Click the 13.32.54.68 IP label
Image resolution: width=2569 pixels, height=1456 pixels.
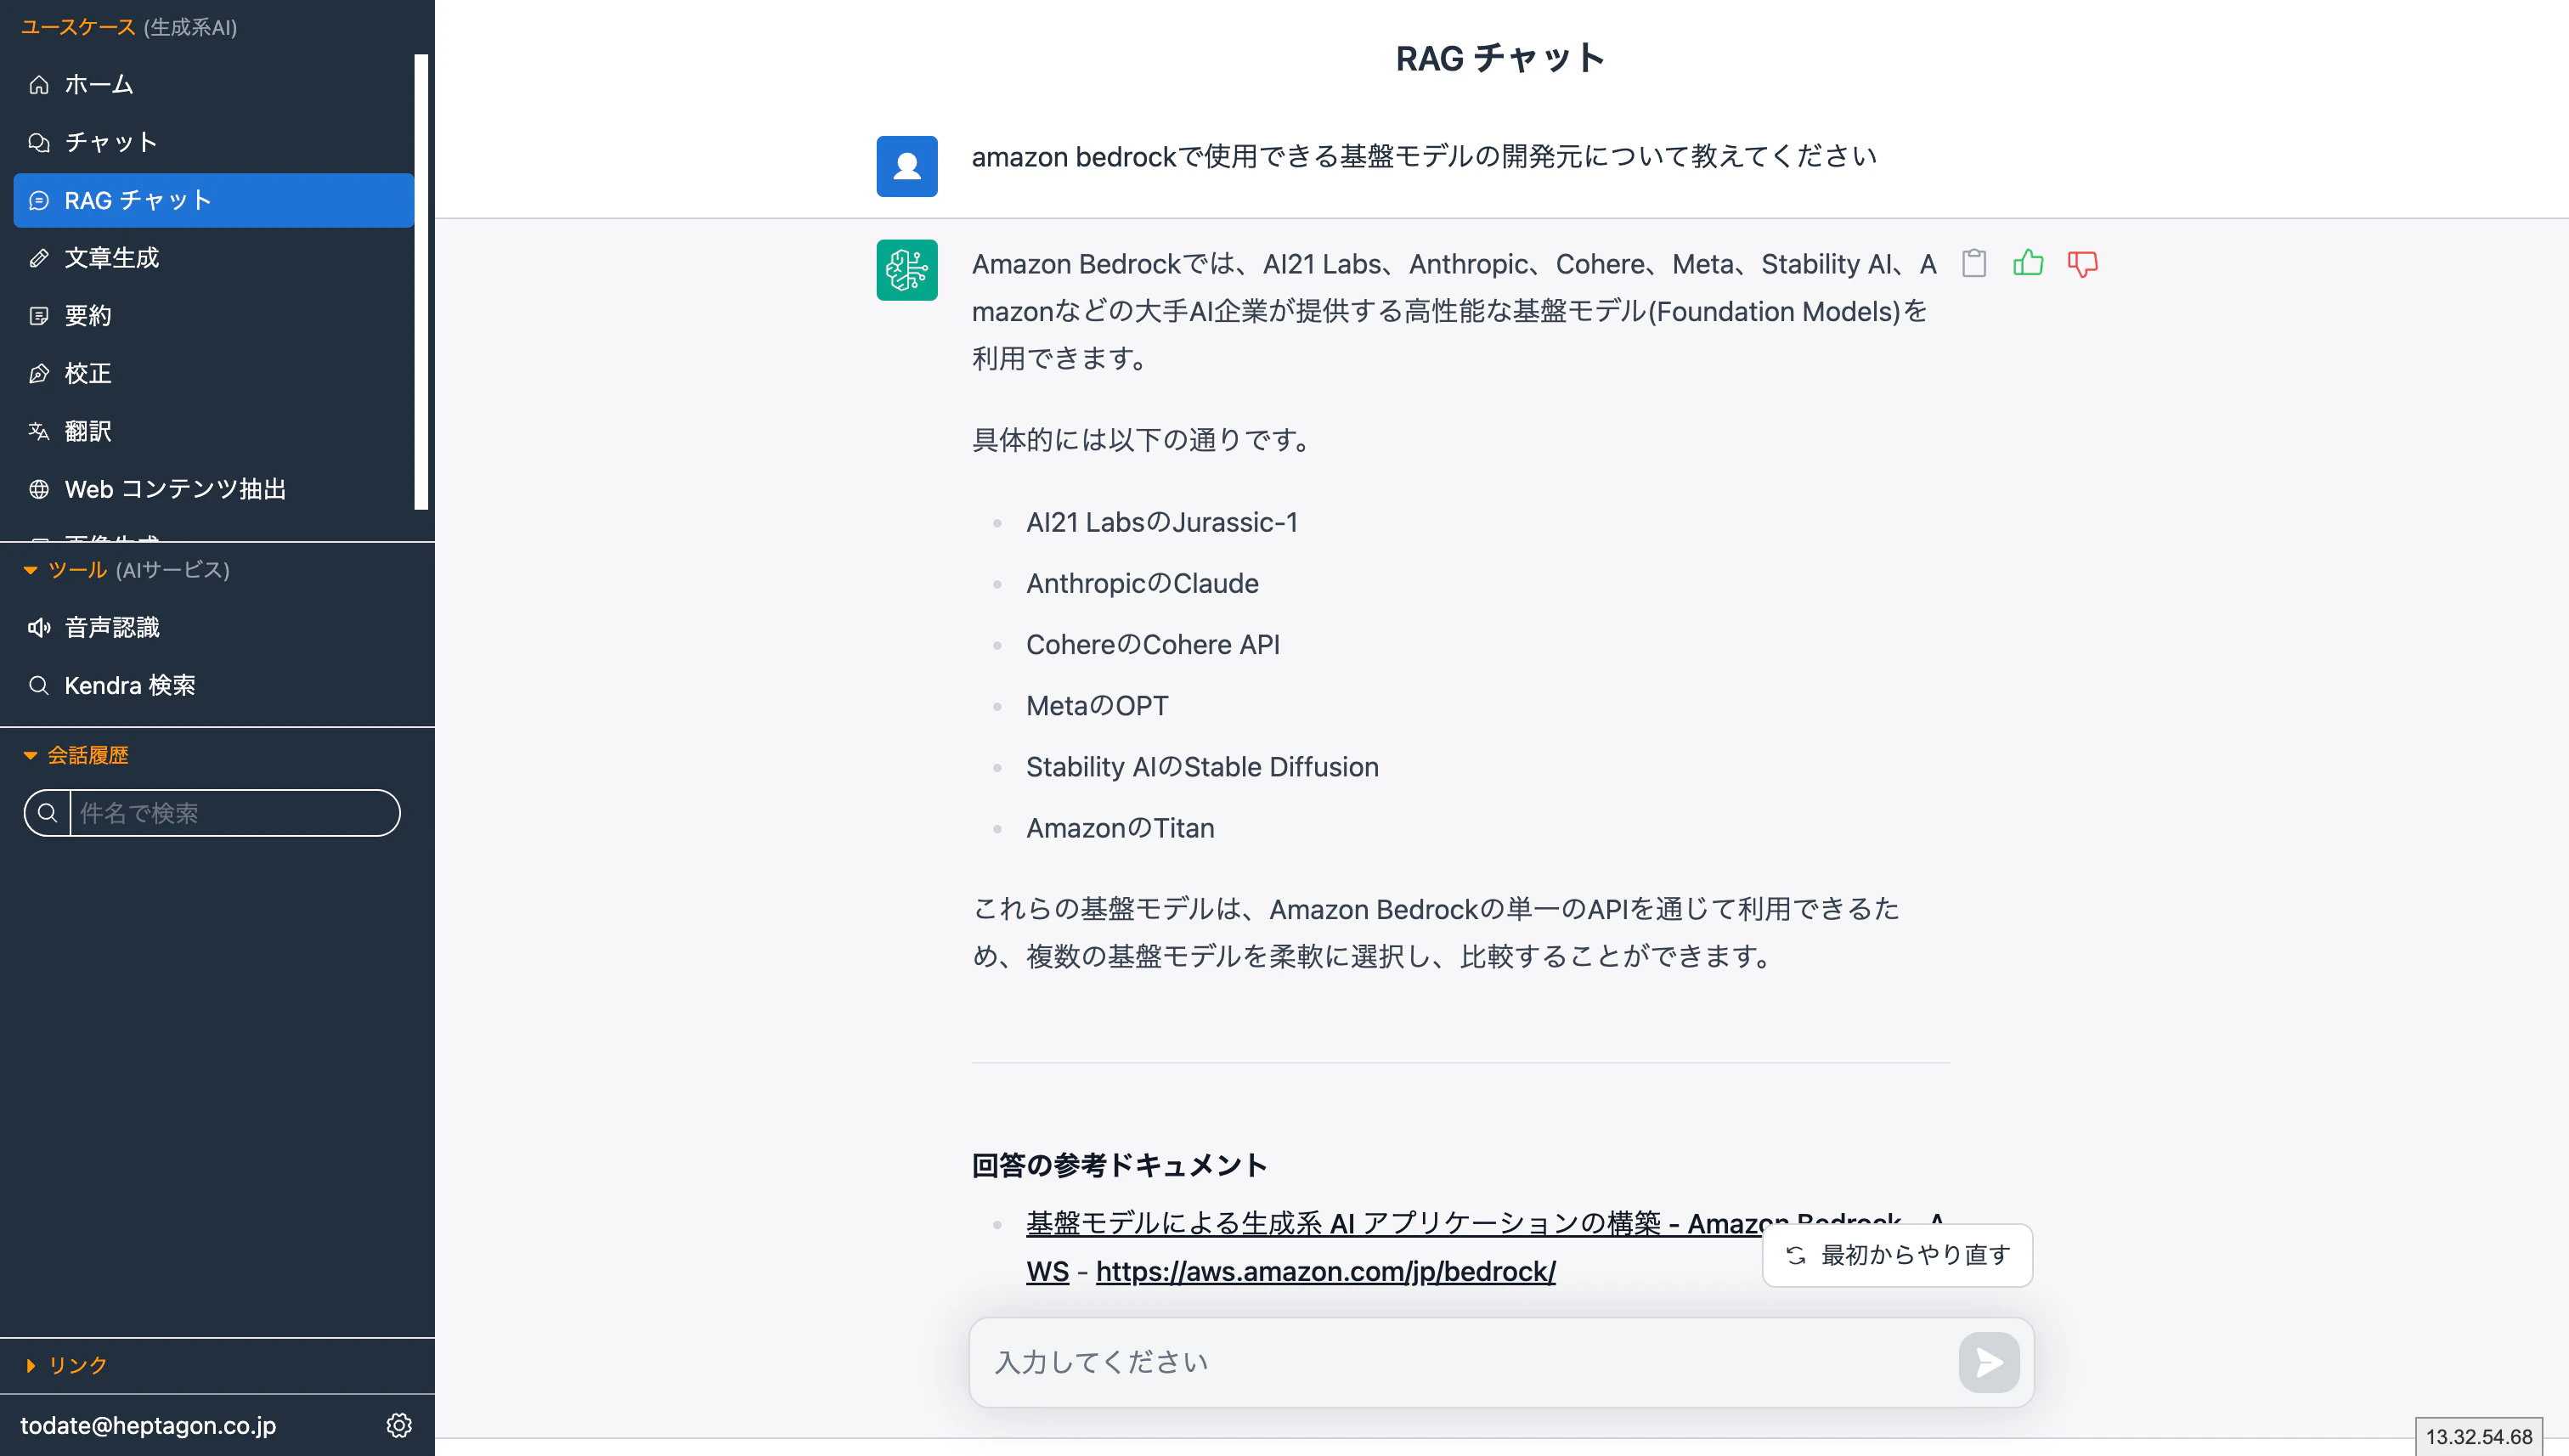(2479, 1436)
